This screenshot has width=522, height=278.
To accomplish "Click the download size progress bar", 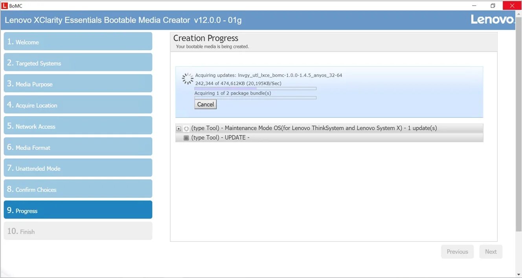I will tap(255, 88).
